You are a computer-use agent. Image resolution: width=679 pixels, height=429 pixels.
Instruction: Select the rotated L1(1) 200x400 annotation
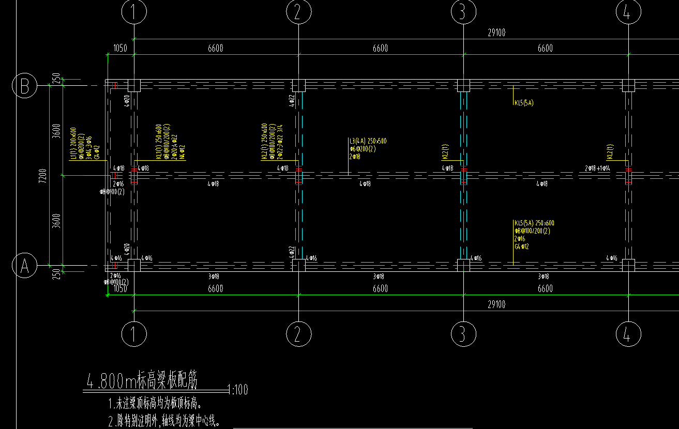(x=73, y=143)
